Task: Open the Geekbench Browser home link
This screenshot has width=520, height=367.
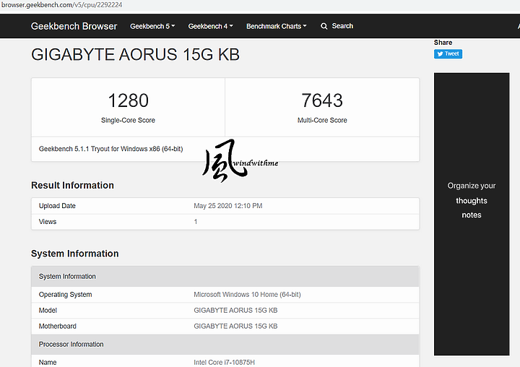Action: coord(74,26)
